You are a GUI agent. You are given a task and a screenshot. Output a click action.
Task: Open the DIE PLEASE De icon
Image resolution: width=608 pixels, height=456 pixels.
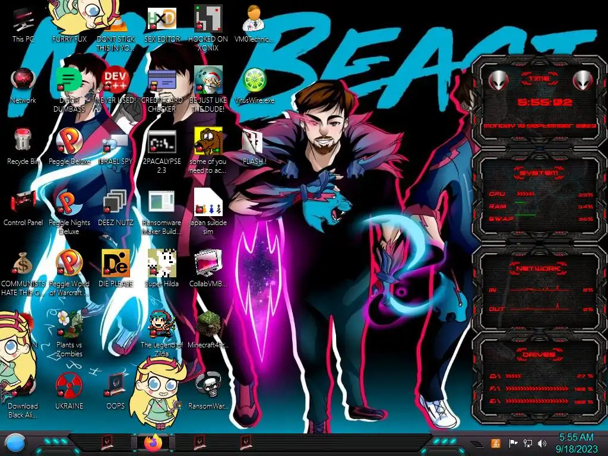click(116, 264)
